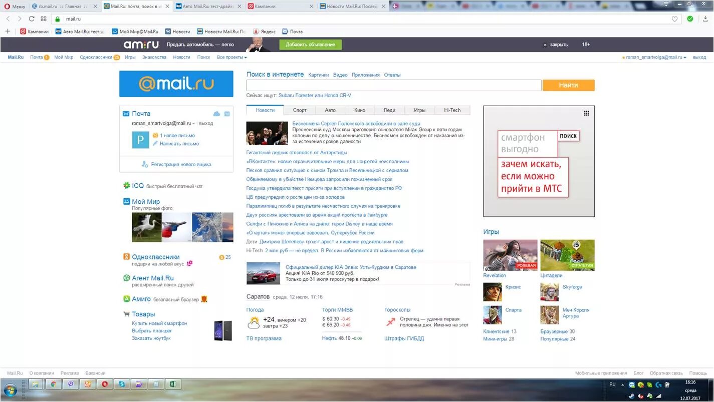
Task: Open the Штрафы ГИБДД link
Action: point(404,338)
